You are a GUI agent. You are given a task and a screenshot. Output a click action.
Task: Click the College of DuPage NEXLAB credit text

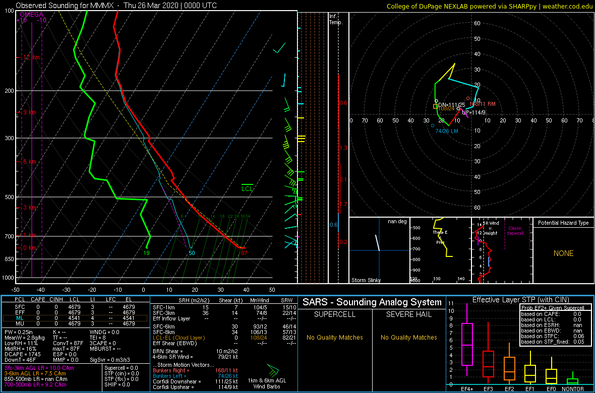click(489, 6)
